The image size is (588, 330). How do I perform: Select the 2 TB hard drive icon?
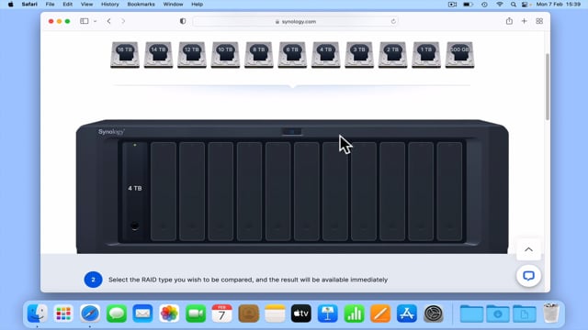392,55
